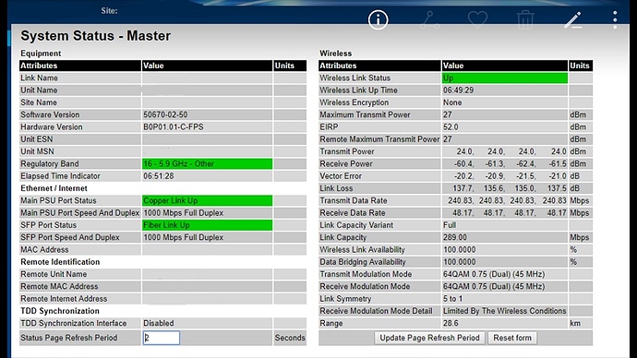Click the 'Site:' label in header
The image size is (637, 358).
(109, 11)
